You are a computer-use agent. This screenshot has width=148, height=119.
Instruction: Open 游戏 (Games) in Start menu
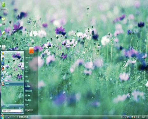tap(26, 76)
